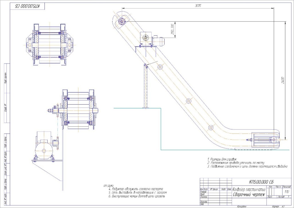Click the vertical support post under the conveyor
The width and height of the screenshot is (294, 208).
click(146, 86)
